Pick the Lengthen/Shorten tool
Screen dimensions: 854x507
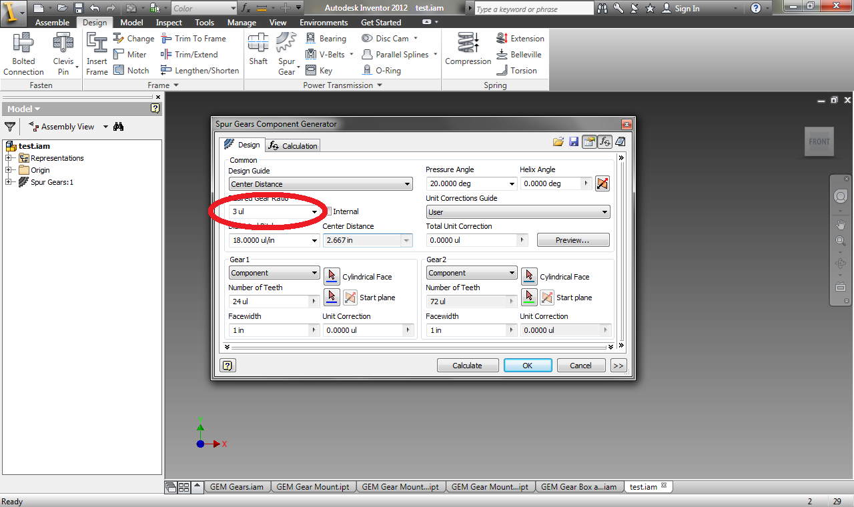point(199,71)
